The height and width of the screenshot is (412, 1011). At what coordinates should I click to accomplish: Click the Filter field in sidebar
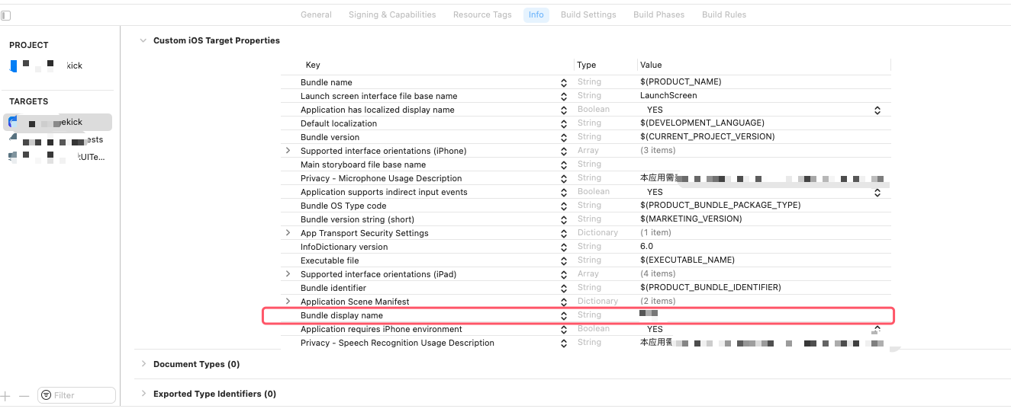tap(76, 395)
